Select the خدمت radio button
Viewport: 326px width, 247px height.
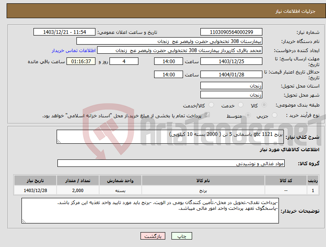point(240,105)
